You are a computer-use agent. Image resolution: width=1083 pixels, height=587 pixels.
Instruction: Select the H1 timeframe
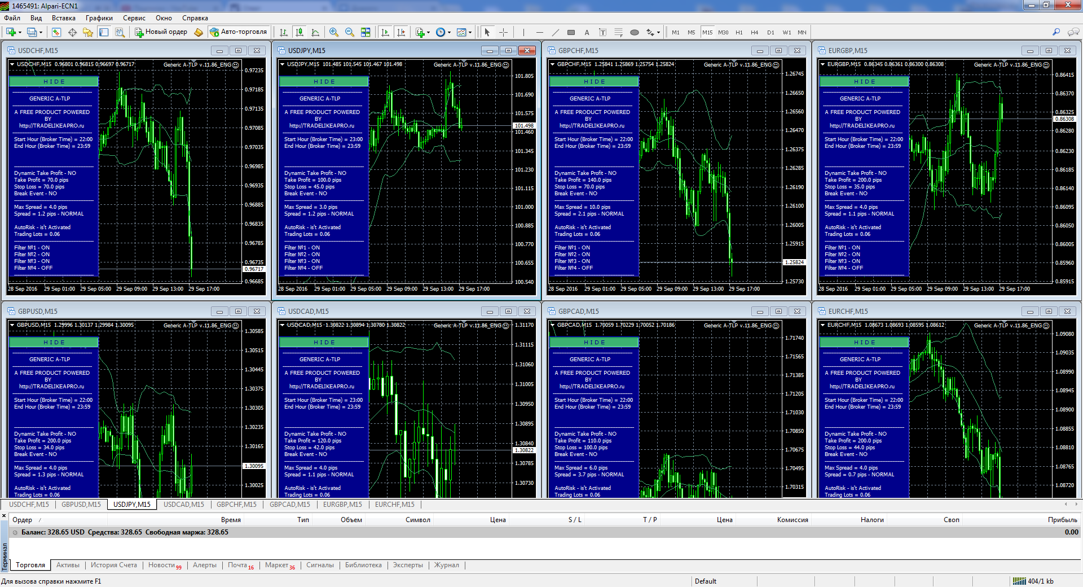(x=739, y=32)
